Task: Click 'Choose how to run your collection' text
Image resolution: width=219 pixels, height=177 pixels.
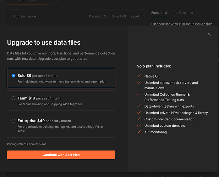Action: pyautogui.click(x=182, y=24)
